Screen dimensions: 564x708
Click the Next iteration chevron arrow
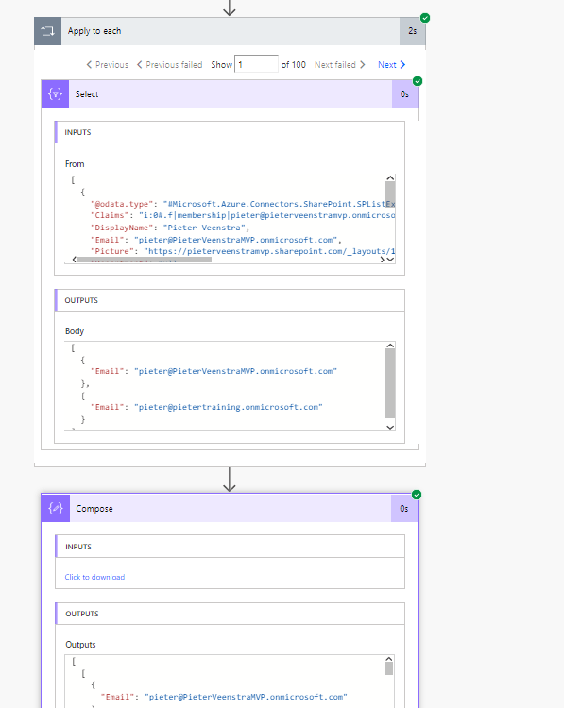coord(402,65)
